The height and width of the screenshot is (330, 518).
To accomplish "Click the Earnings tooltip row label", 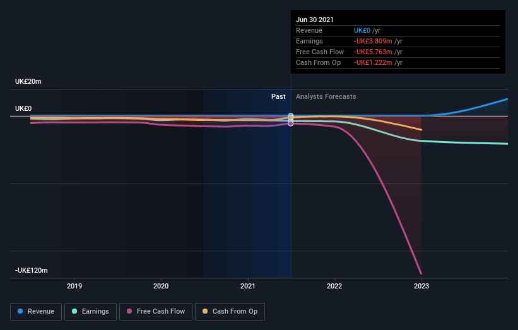I will click(309, 41).
